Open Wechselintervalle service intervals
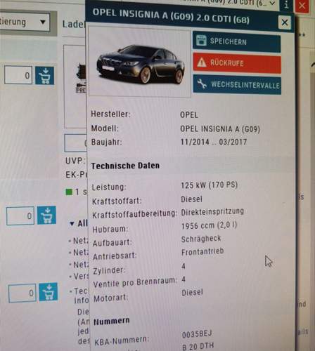Image resolution: width=315 pixels, height=351 pixels. (x=237, y=84)
